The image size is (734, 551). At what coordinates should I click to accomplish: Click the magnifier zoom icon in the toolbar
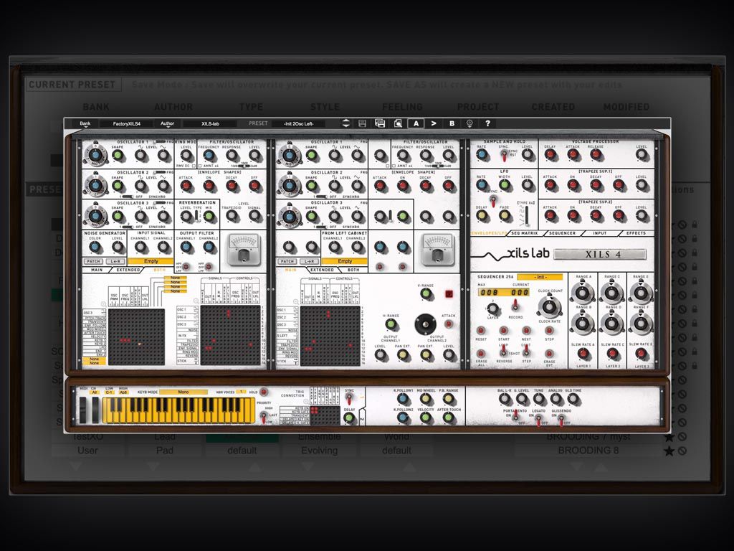pos(399,123)
